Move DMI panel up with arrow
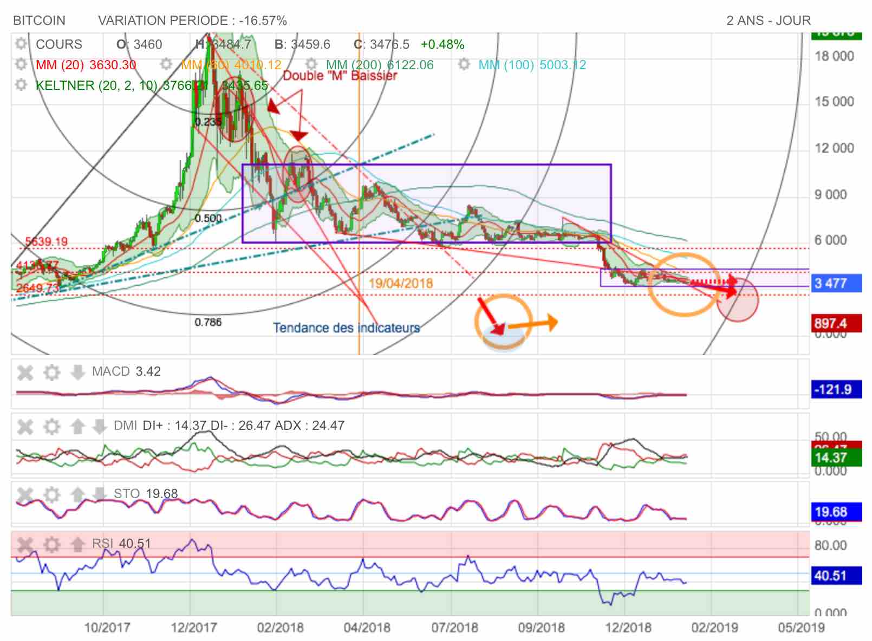Viewport: 872px width, 641px height. (x=77, y=426)
